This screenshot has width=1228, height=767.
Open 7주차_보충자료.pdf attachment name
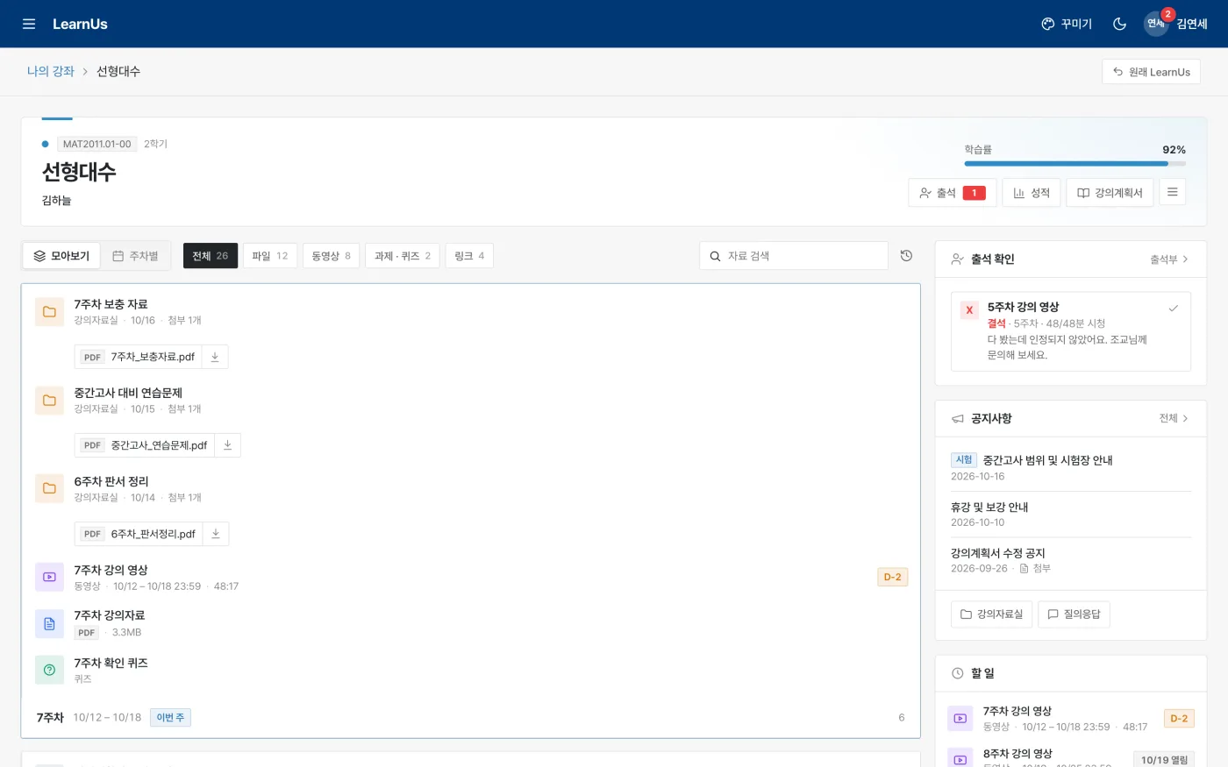tap(153, 357)
